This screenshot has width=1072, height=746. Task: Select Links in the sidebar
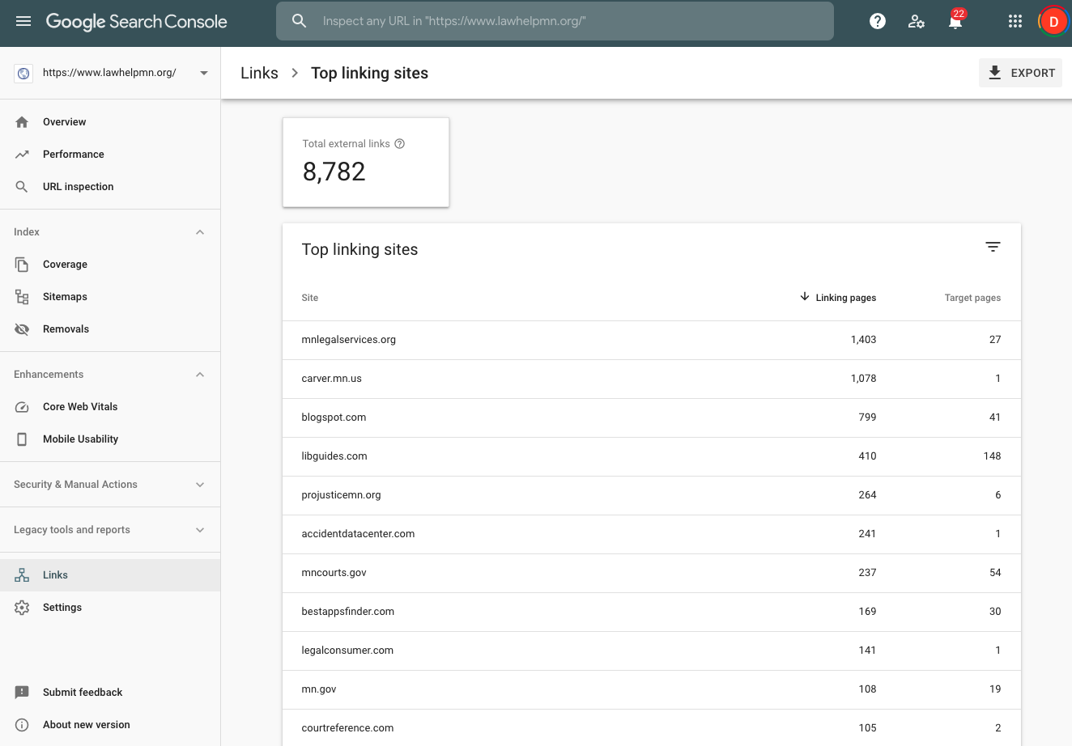pyautogui.click(x=110, y=575)
